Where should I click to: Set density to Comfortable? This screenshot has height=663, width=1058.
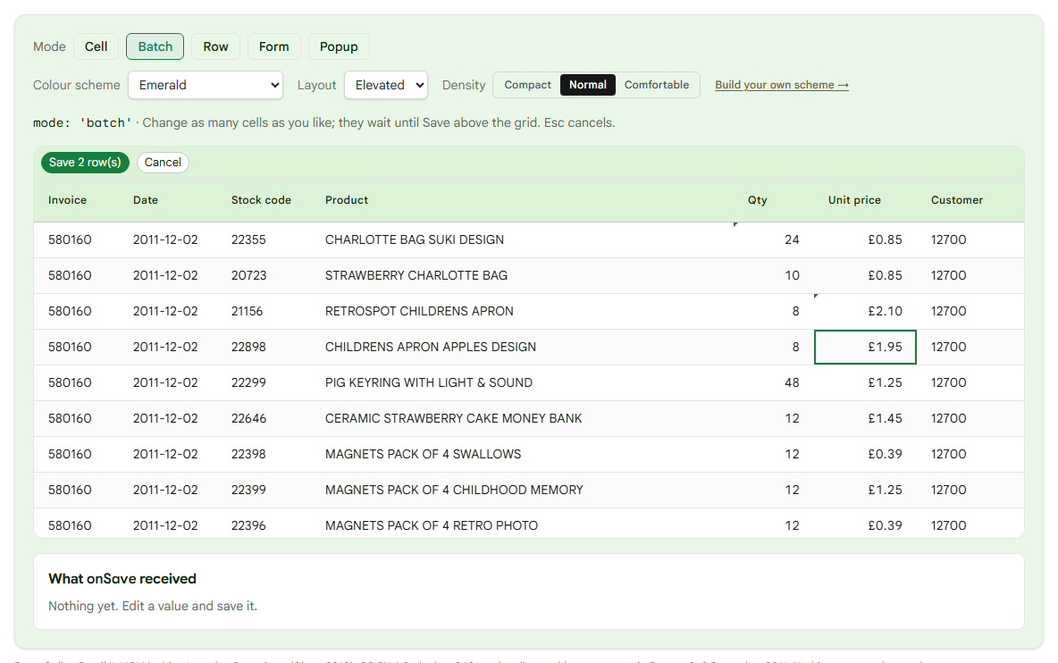657,85
